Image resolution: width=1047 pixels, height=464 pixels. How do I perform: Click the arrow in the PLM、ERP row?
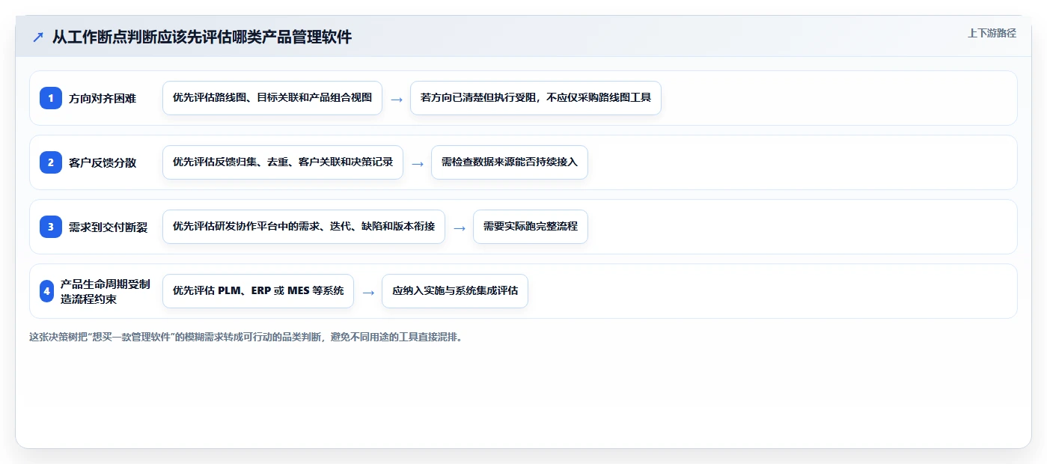(368, 292)
